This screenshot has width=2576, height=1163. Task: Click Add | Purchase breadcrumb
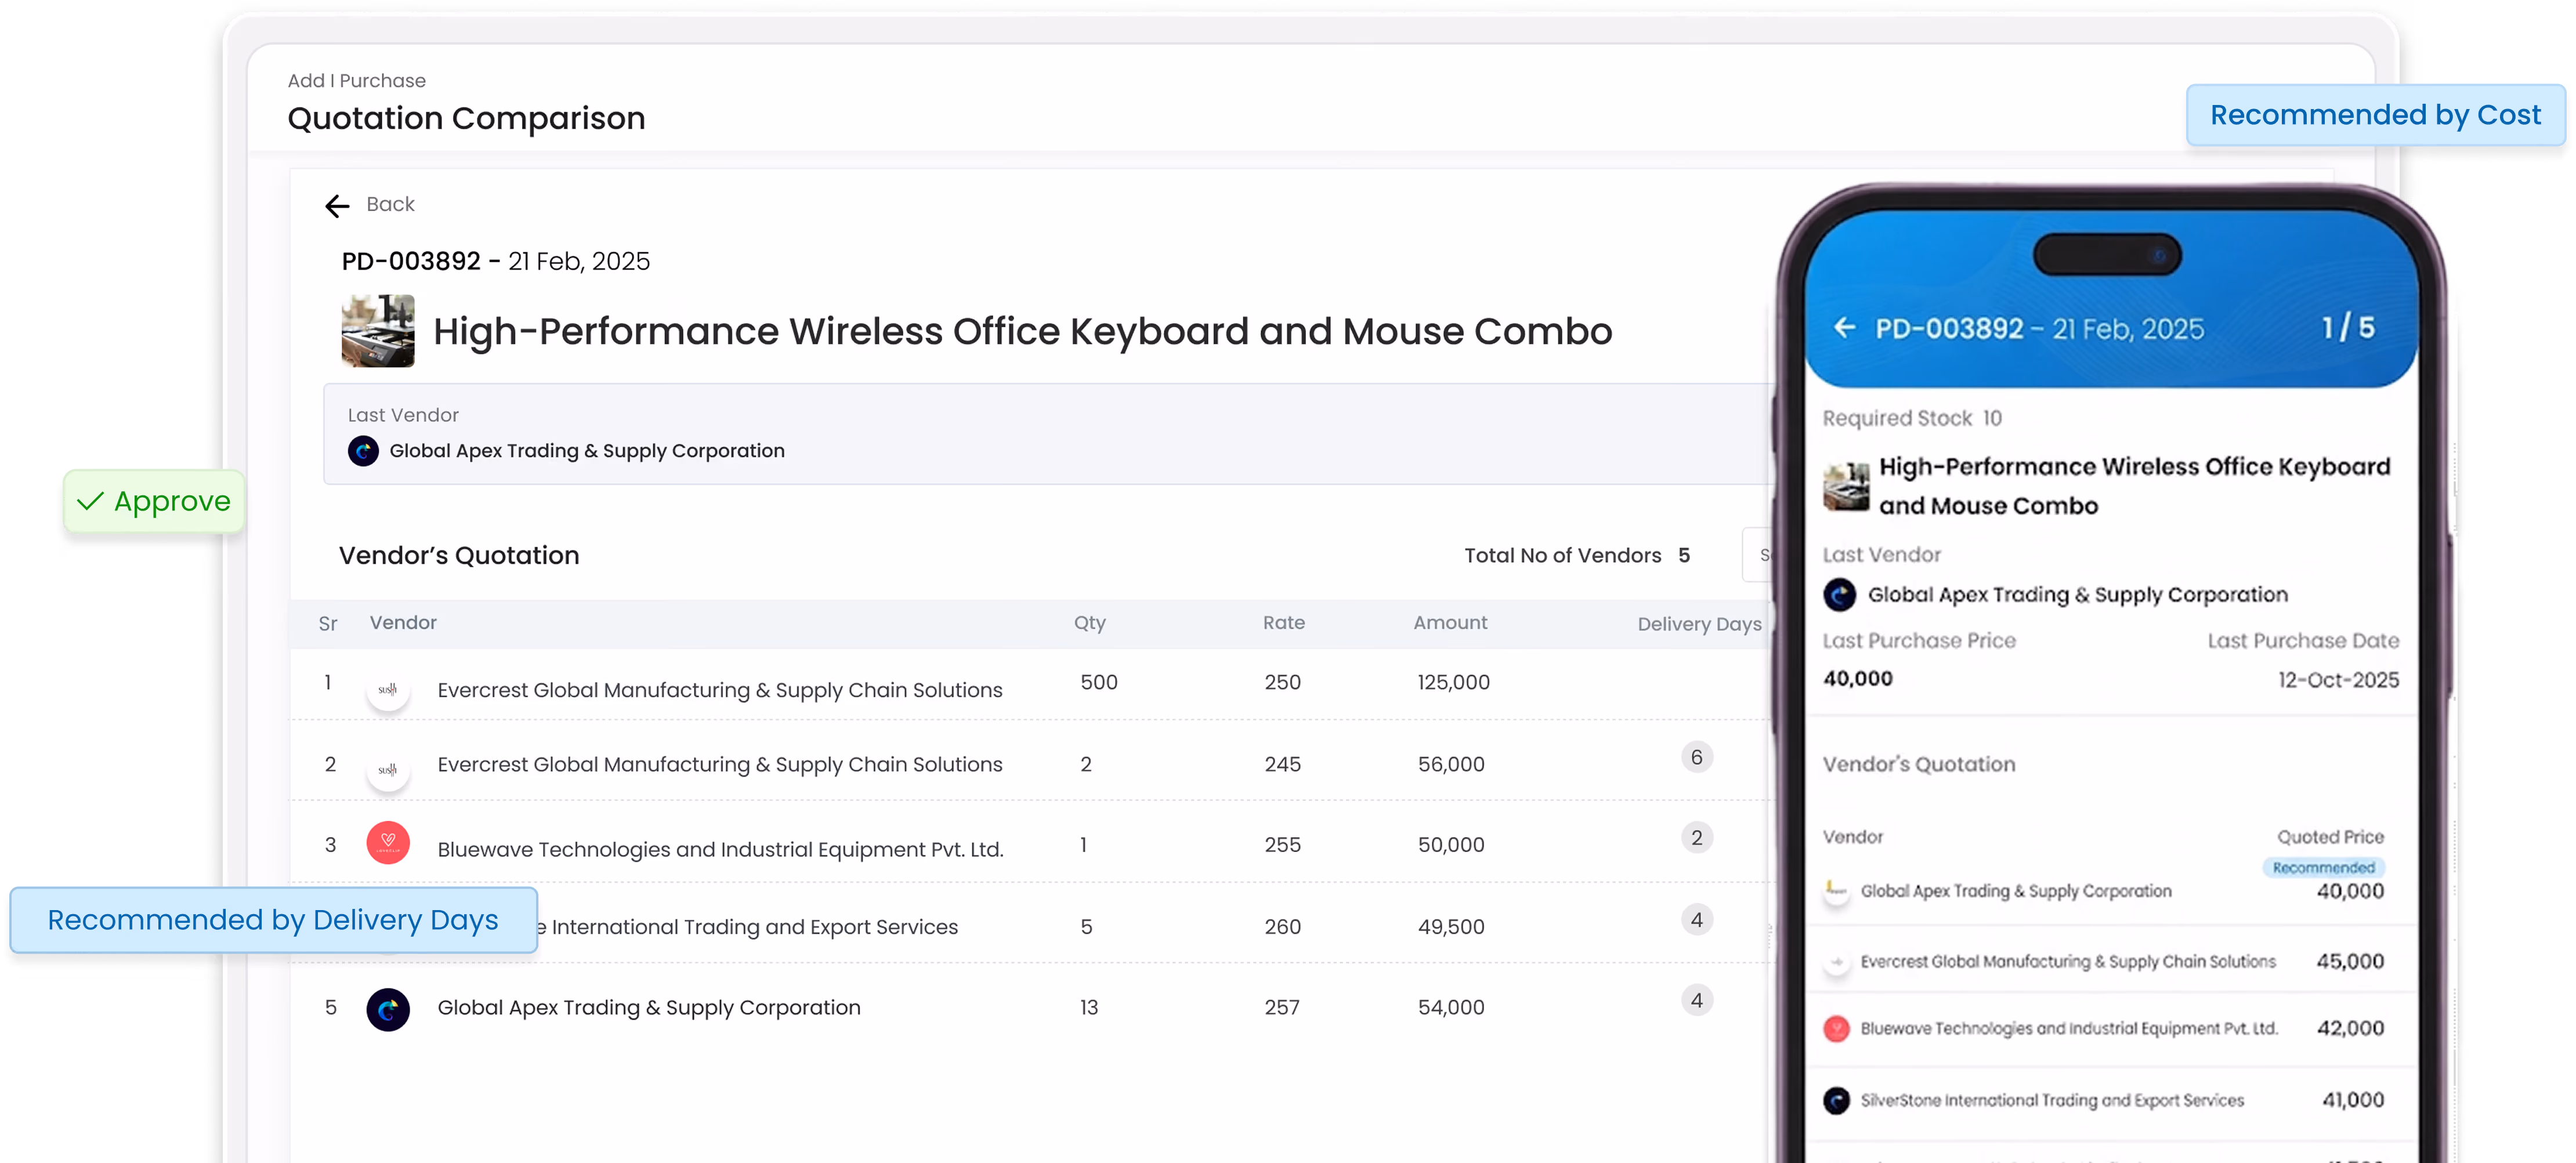pos(357,80)
